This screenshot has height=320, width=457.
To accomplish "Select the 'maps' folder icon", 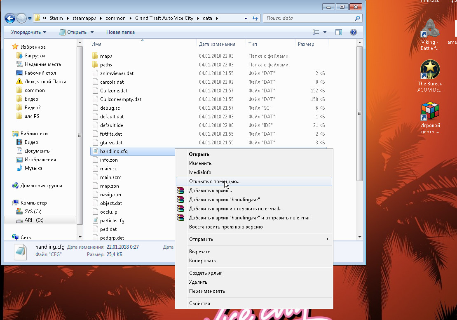I will (x=95, y=56).
